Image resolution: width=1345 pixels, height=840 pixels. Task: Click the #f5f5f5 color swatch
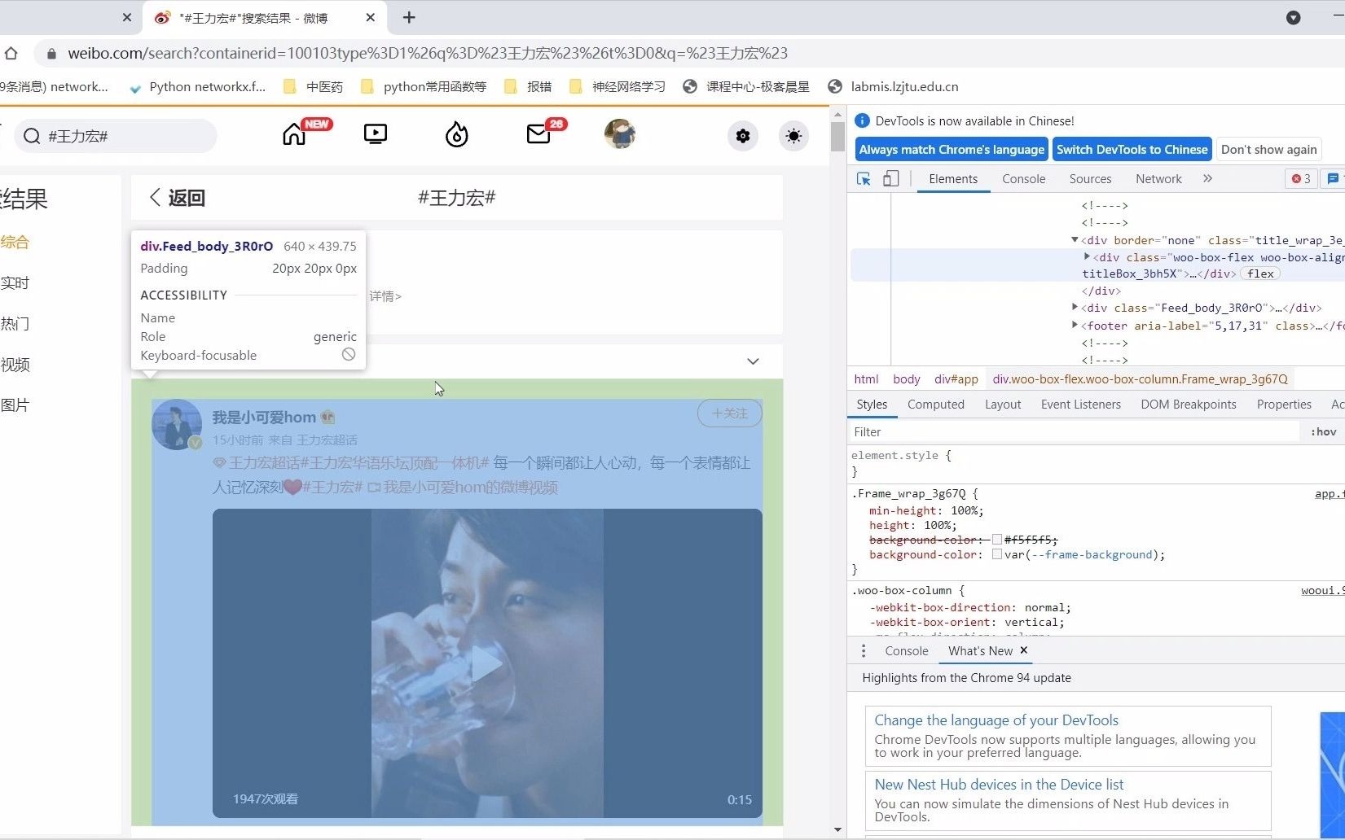click(x=997, y=540)
